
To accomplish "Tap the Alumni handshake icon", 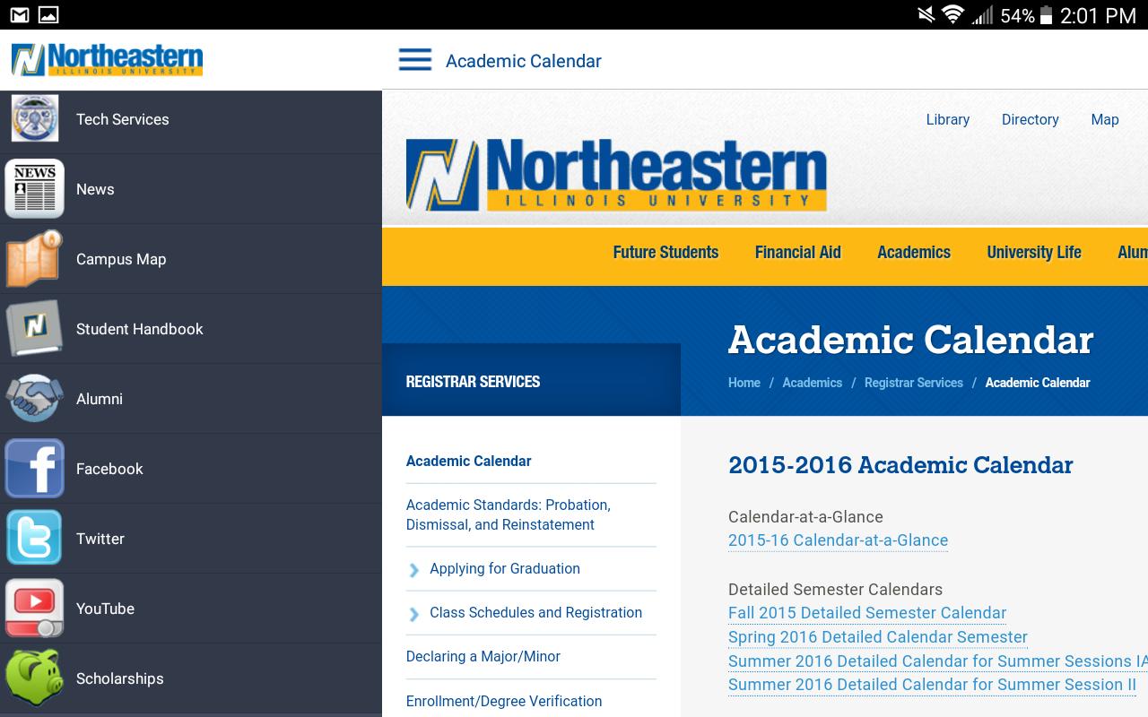I will pyautogui.click(x=35, y=398).
